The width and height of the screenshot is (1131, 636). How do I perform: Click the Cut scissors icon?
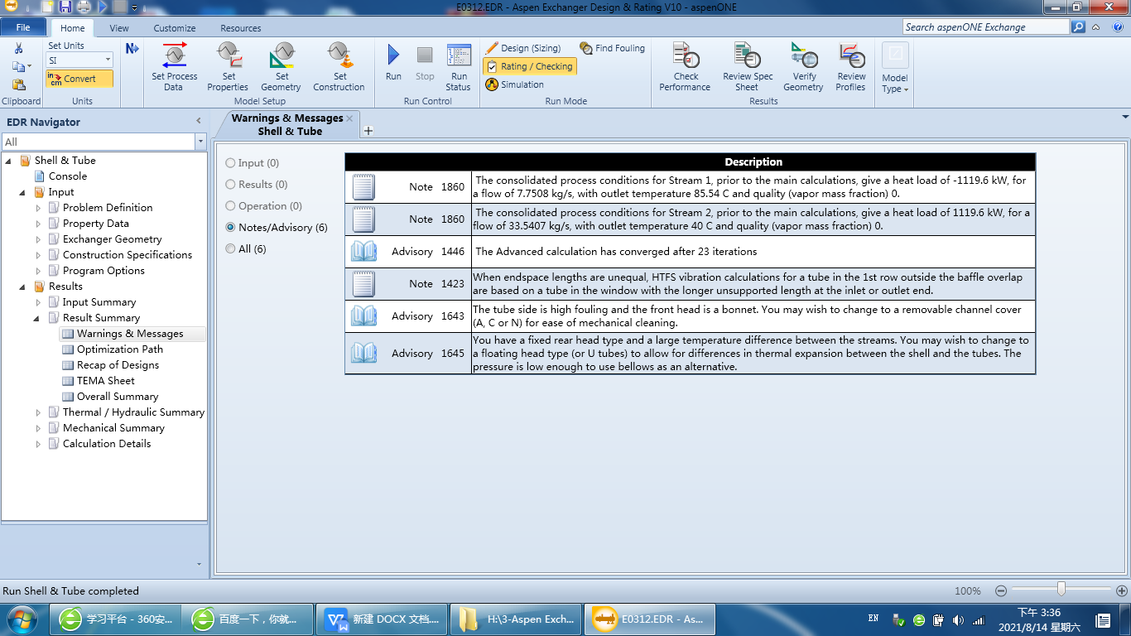click(x=18, y=49)
